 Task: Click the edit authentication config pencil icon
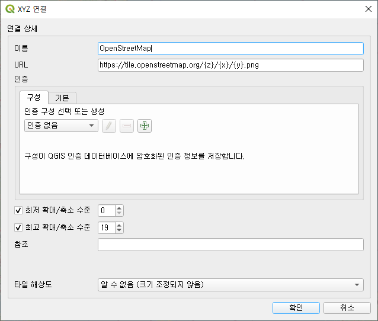click(109, 126)
